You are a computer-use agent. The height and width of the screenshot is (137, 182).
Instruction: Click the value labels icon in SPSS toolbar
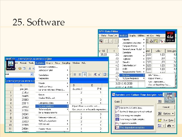point(161,41)
